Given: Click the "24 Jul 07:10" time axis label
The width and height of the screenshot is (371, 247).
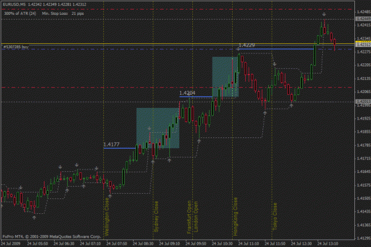Looking at the screenshot, I should (x=90, y=243).
